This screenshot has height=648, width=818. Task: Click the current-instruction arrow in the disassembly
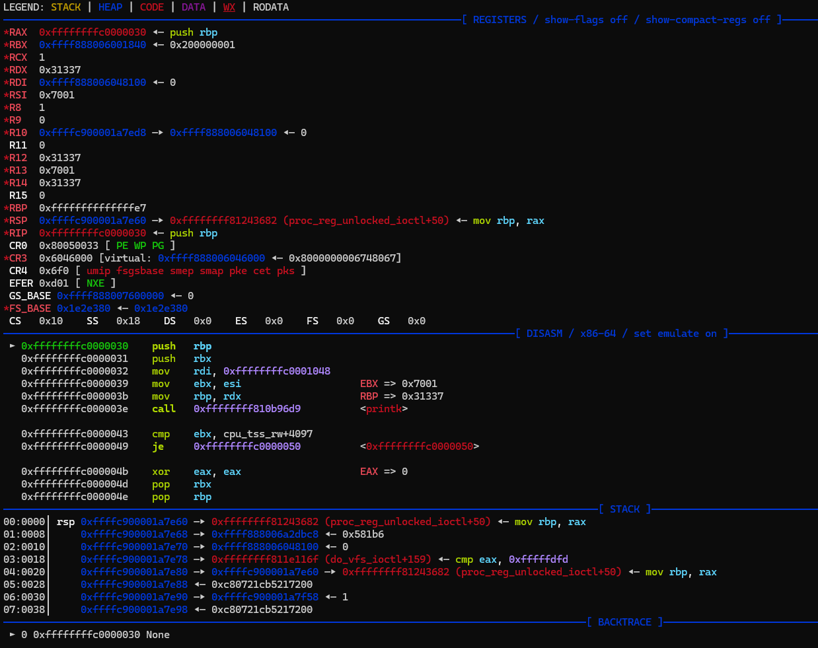tap(13, 345)
